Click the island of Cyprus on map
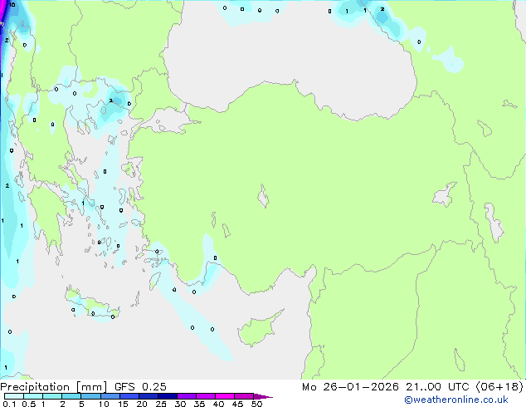 [258, 329]
